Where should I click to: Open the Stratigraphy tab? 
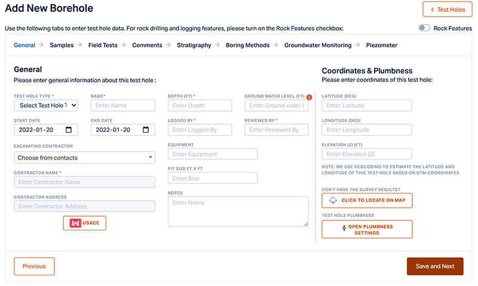click(x=194, y=45)
